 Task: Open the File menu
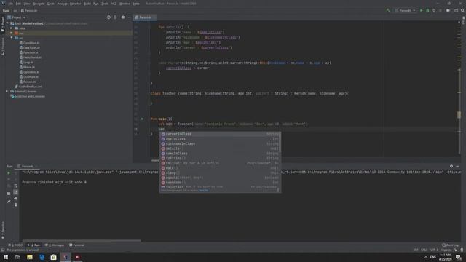coord(11,4)
